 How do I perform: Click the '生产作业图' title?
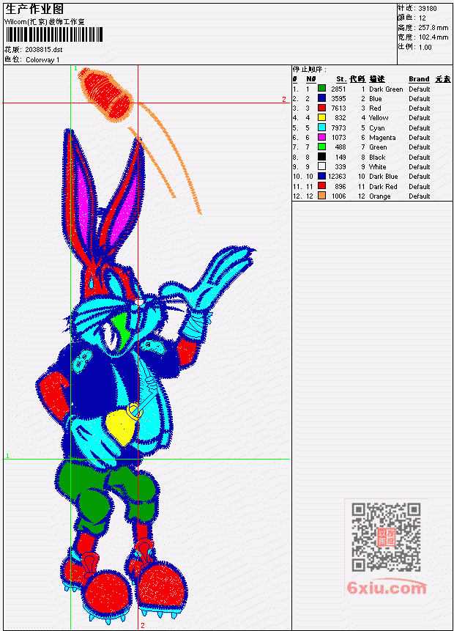[x=34, y=10]
